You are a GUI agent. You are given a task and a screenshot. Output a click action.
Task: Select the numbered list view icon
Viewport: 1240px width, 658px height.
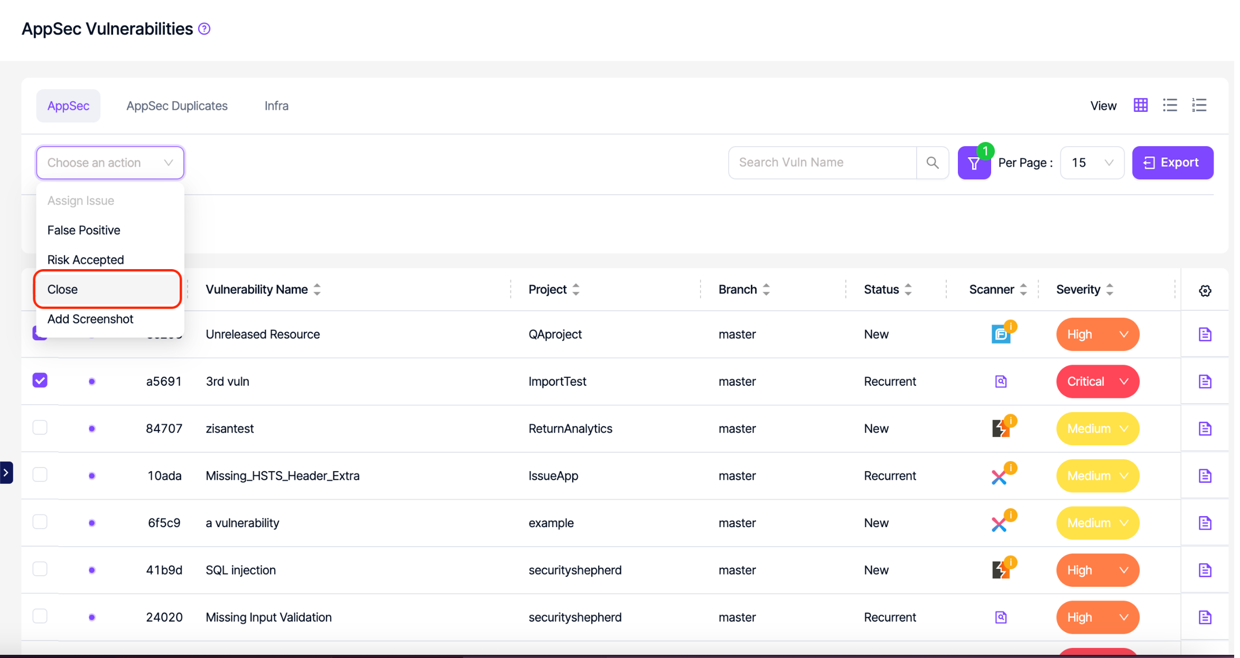(1199, 106)
